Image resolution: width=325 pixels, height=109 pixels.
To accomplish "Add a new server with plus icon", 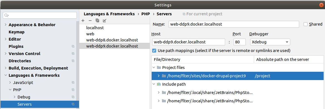I will click(x=83, y=21).
